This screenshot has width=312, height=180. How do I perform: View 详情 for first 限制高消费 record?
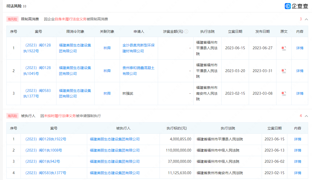pyautogui.click(x=300, y=48)
